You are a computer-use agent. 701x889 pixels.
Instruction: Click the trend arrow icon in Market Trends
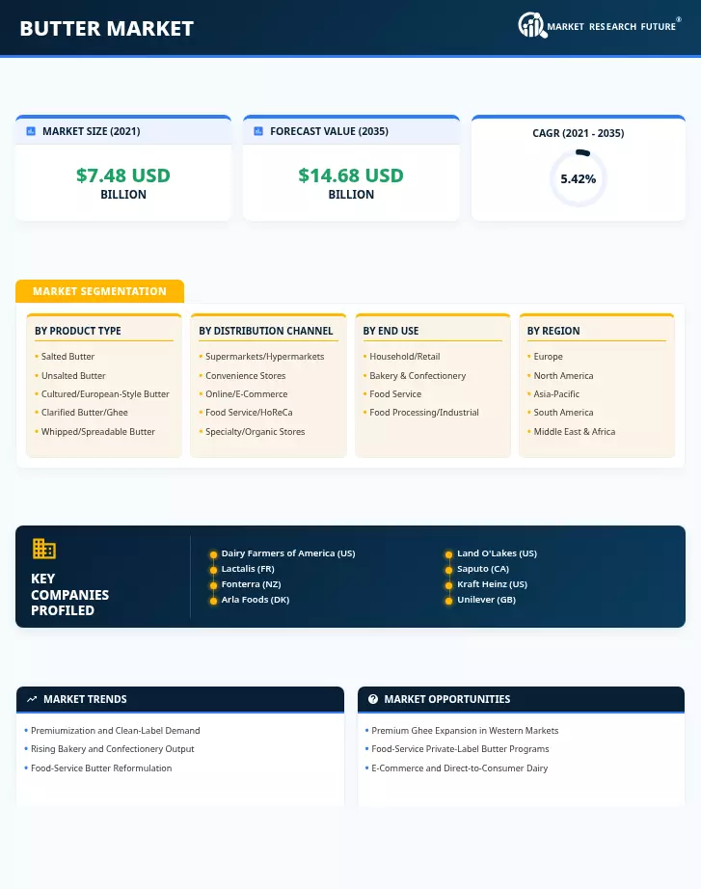(32, 699)
